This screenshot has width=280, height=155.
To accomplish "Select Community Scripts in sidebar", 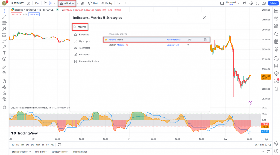I will click(89, 61).
